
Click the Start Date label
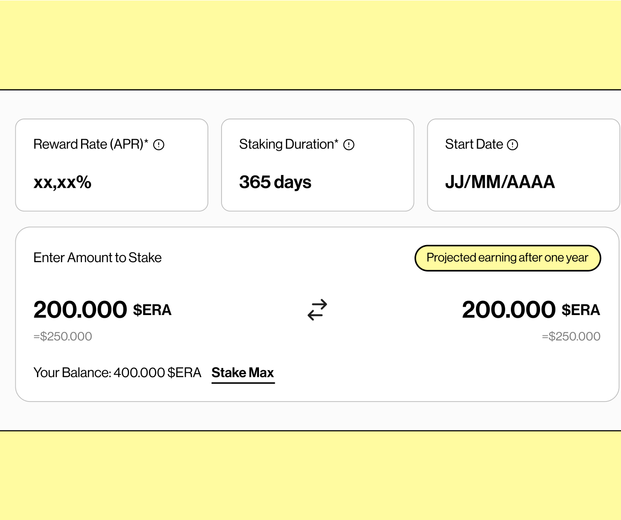[474, 145]
